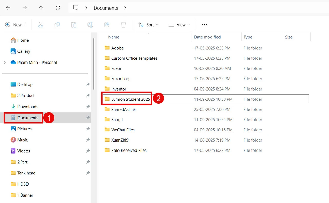Click the This PC monitor icon in address bar
The image size is (329, 203).
[x=76, y=8]
